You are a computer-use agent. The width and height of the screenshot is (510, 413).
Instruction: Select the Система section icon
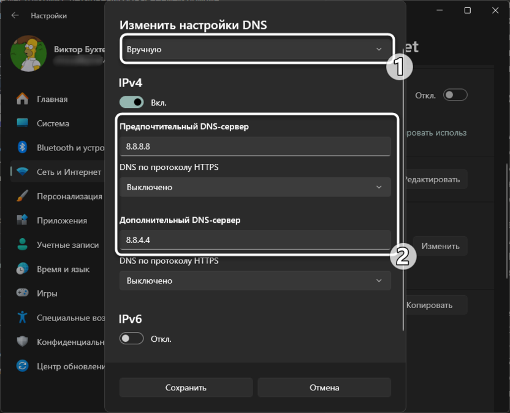23,123
